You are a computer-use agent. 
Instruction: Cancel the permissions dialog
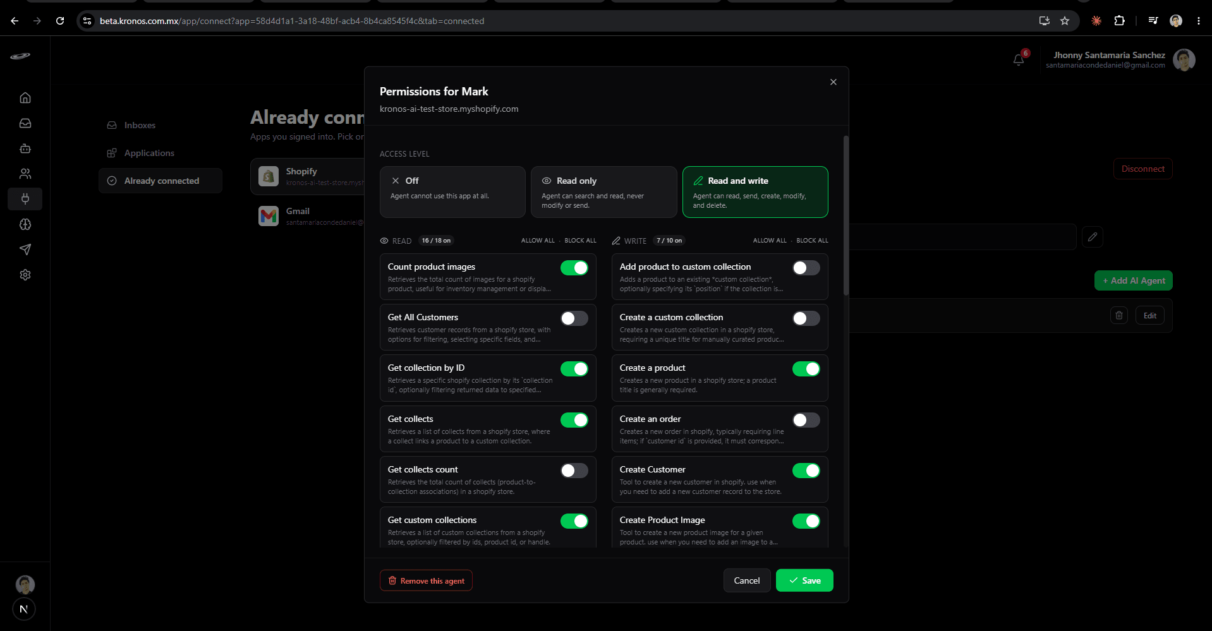point(747,580)
